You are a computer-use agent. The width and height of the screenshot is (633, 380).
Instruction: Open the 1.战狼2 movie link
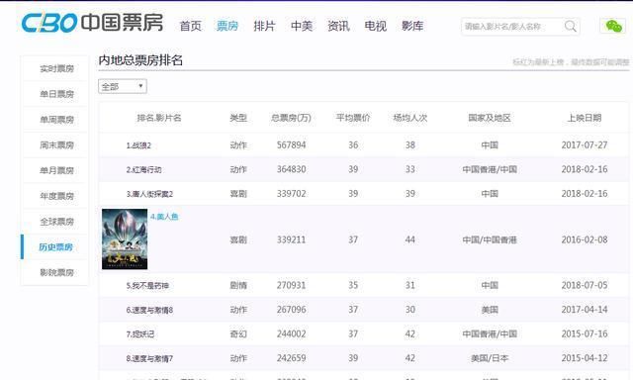click(138, 145)
